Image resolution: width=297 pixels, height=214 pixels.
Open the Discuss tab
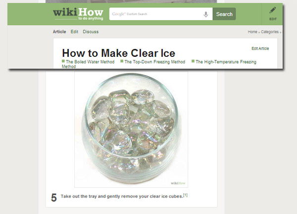pos(91,32)
